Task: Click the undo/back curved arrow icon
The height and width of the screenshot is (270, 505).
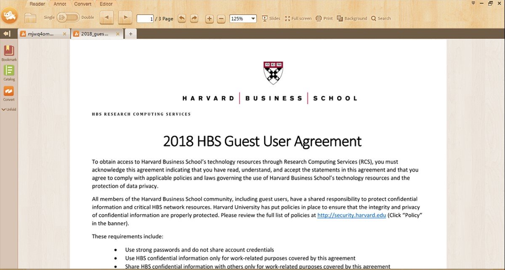Action: pos(182,18)
